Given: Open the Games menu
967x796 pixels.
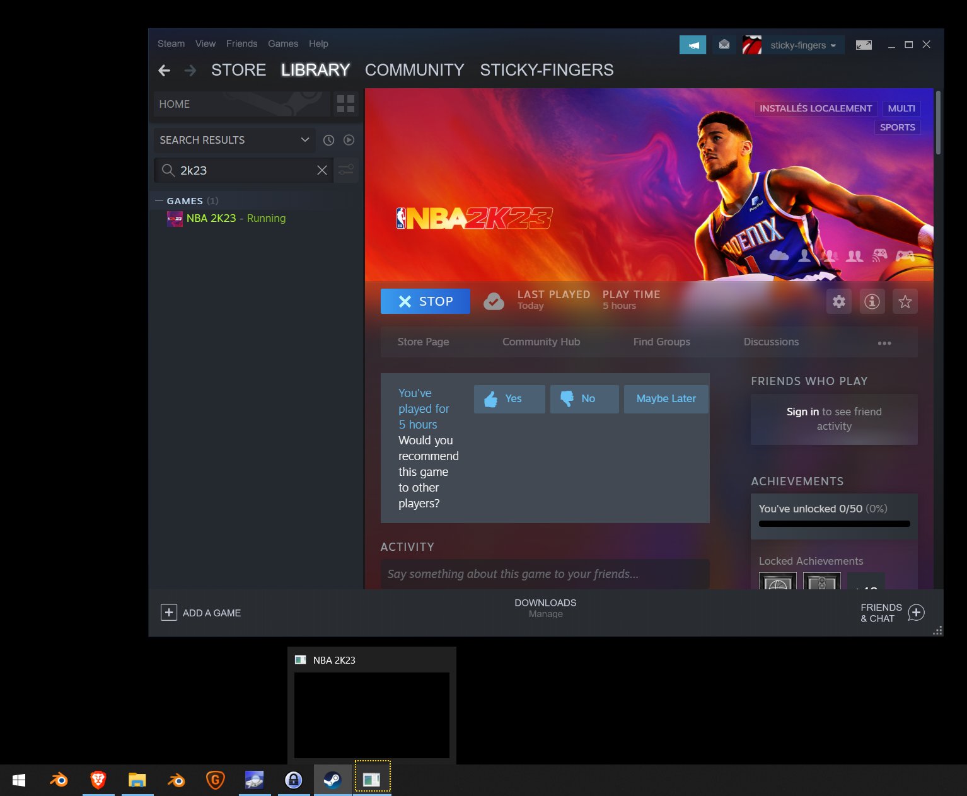Looking at the screenshot, I should pos(283,44).
